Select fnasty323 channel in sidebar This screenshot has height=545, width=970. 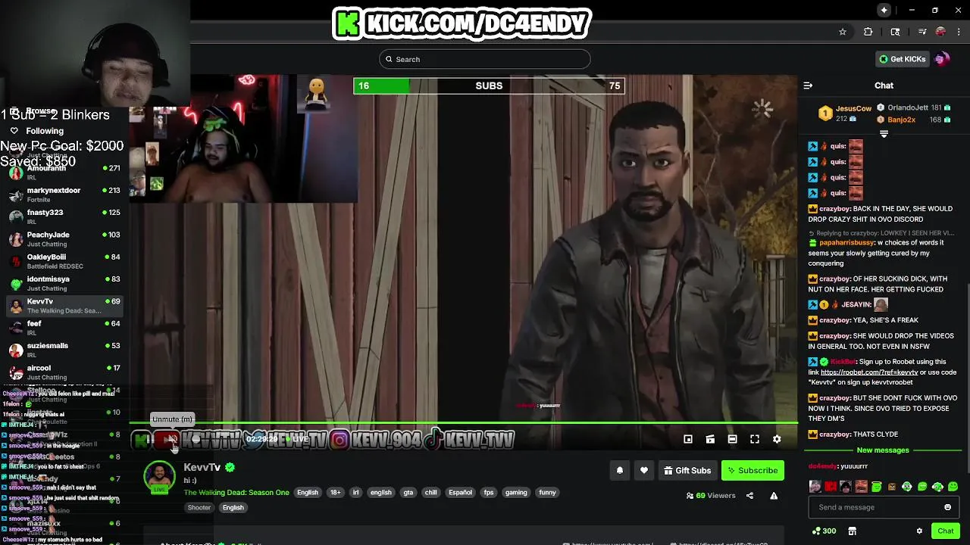coord(64,216)
